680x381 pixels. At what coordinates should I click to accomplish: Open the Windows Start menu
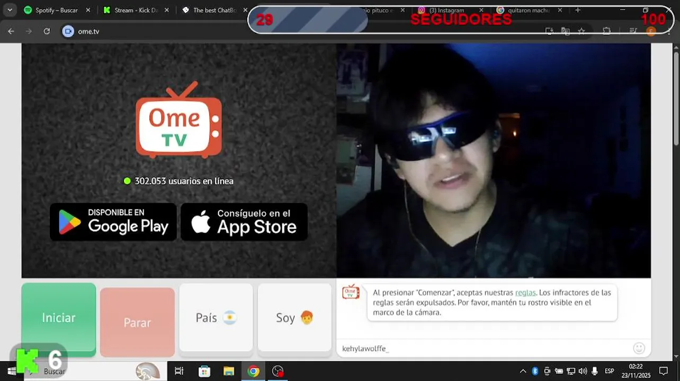(11, 371)
